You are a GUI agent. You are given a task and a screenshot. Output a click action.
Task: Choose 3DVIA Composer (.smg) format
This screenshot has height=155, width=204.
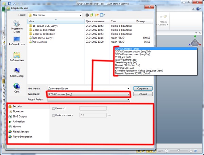[156, 49]
